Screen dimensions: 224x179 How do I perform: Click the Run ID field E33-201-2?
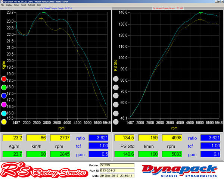tap(116, 170)
